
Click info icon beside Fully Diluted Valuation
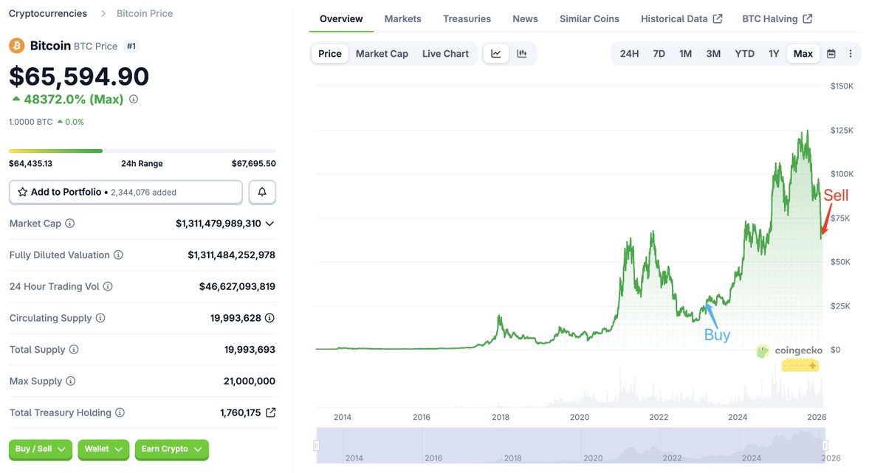[118, 255]
